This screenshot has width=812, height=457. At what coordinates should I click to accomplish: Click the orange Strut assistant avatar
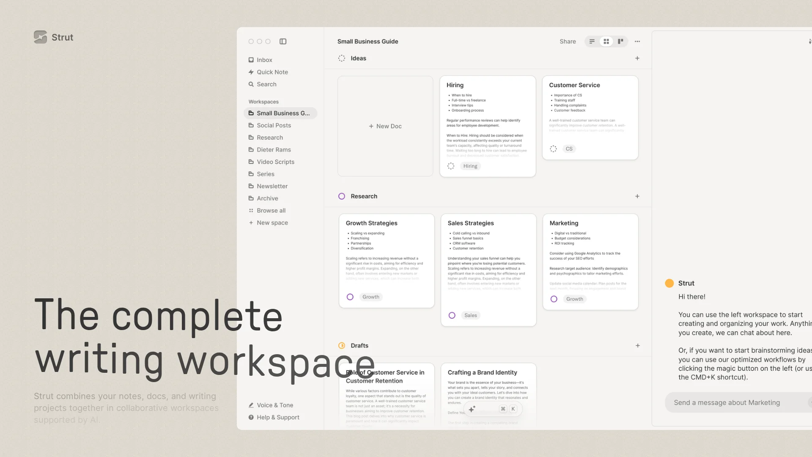point(669,284)
